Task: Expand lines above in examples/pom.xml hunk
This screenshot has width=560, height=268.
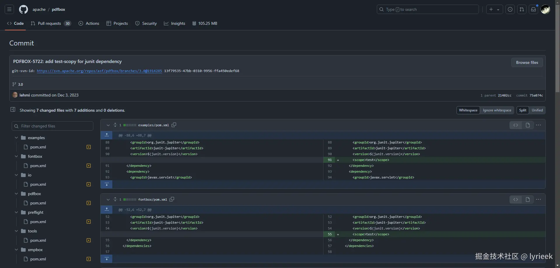Action: [x=107, y=135]
